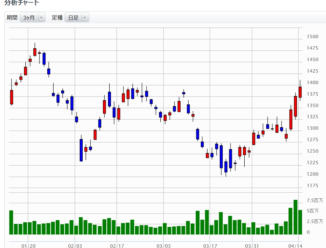326x248 pixels.
Task: Select the 1175 price axis label
Action: point(313,185)
